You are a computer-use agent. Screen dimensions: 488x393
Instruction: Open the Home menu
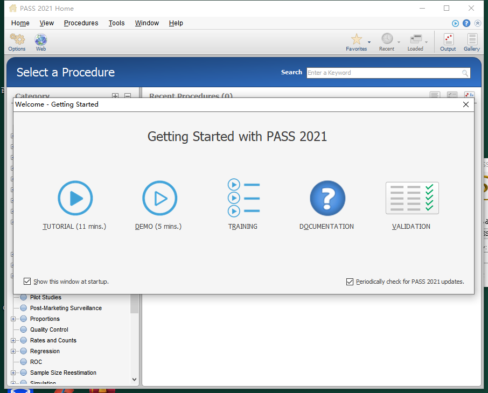20,23
